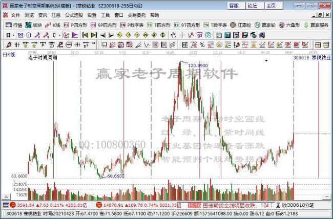Open the P数字表 number table
The width and height of the screenshot is (333, 219).
[132, 25]
